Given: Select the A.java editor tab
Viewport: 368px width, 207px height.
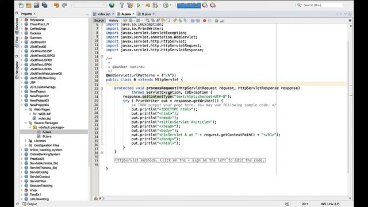Looking at the screenshot, I should pos(126,14).
